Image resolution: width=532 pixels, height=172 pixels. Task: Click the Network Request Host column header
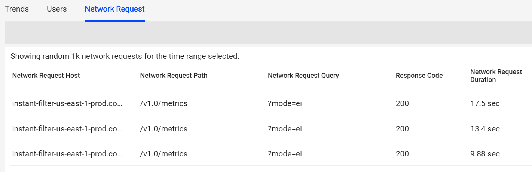pyautogui.click(x=46, y=76)
